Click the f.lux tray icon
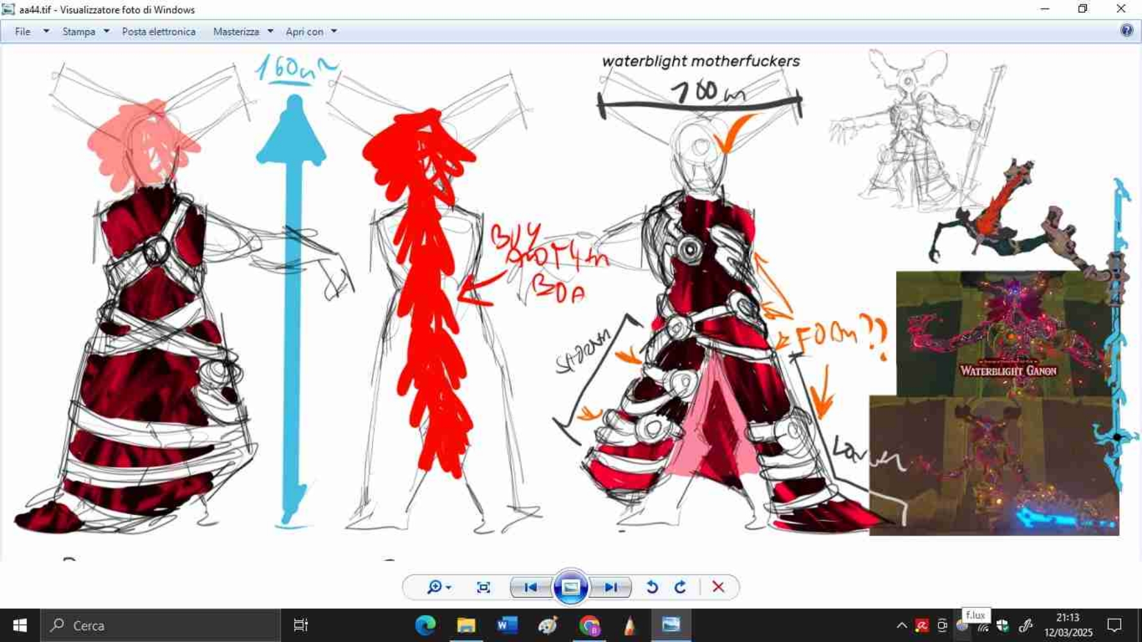 [x=962, y=625]
